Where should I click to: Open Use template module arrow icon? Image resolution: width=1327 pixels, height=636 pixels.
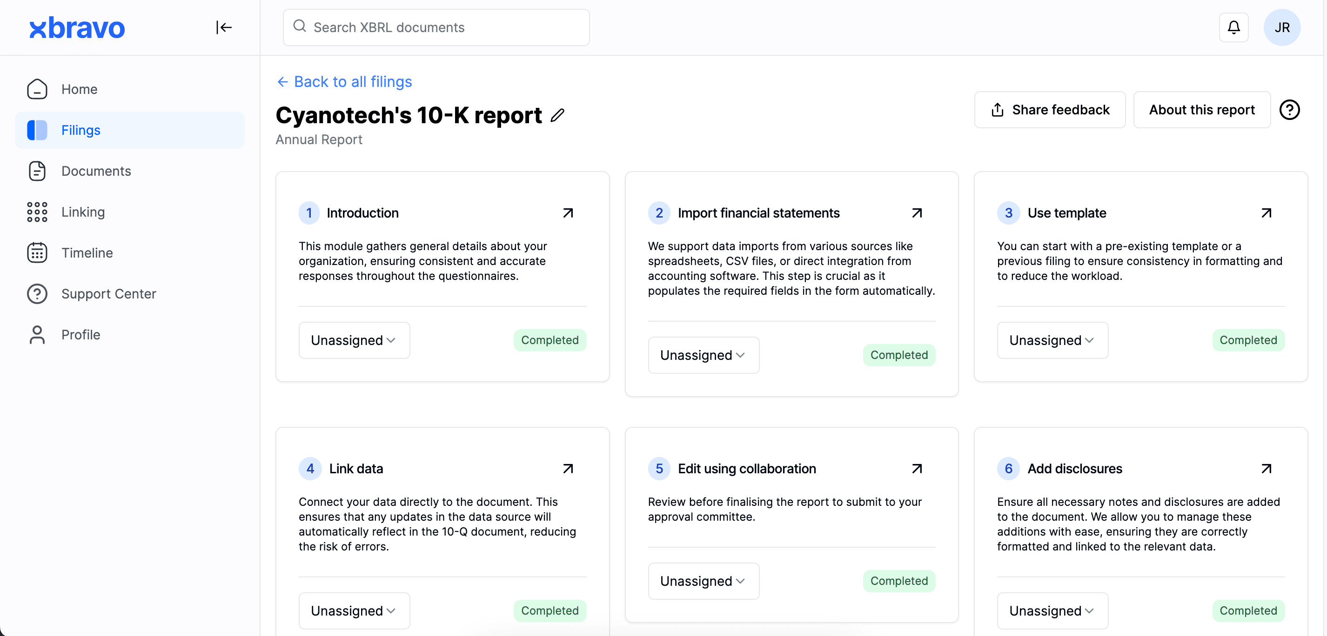click(x=1266, y=213)
